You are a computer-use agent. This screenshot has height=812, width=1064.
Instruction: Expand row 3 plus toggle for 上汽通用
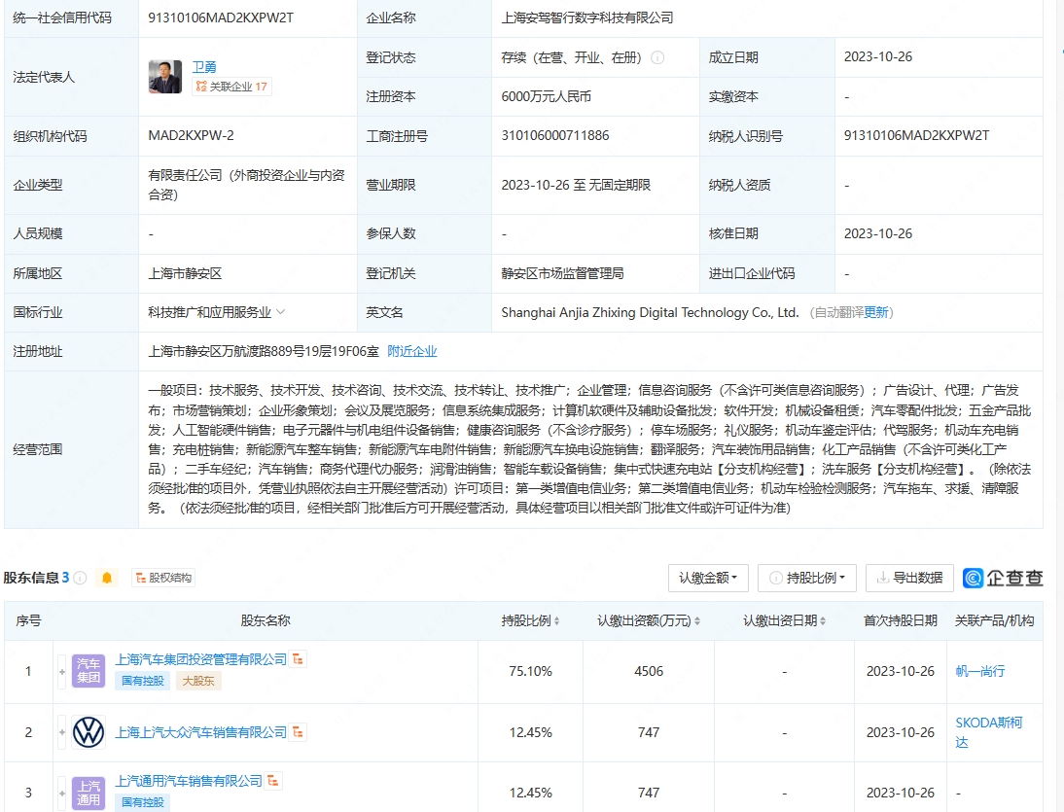coord(61,793)
